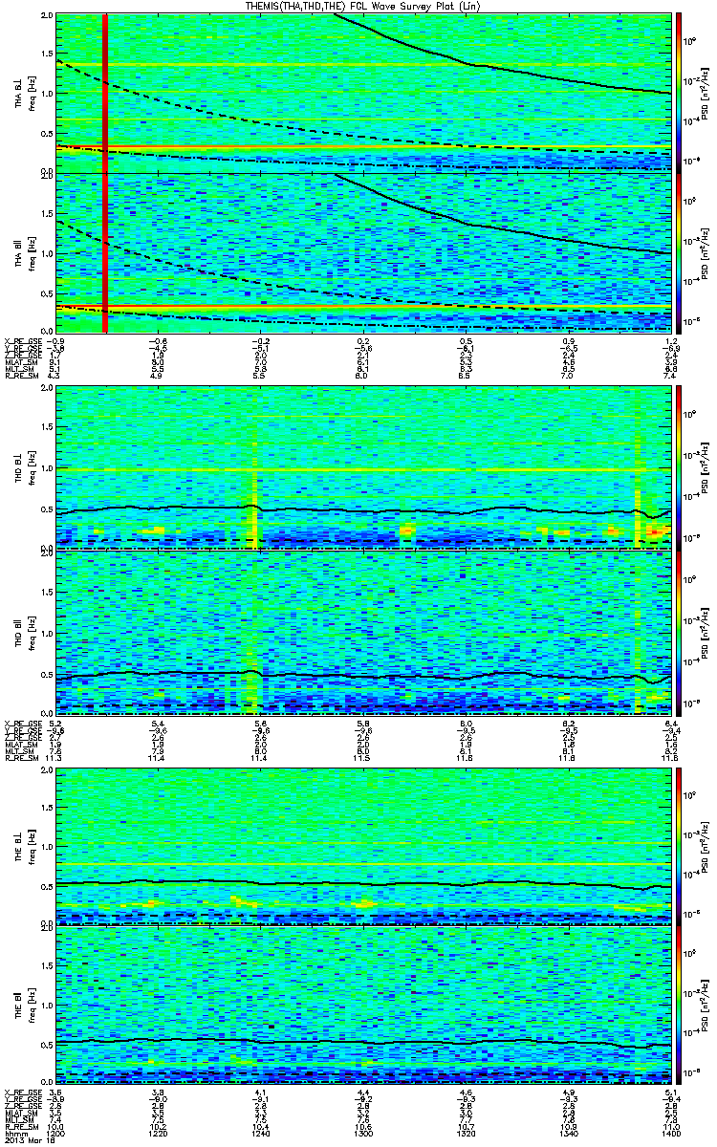Click the 1400 time tick label
The height and width of the screenshot is (1147, 717).
[x=670, y=1133]
